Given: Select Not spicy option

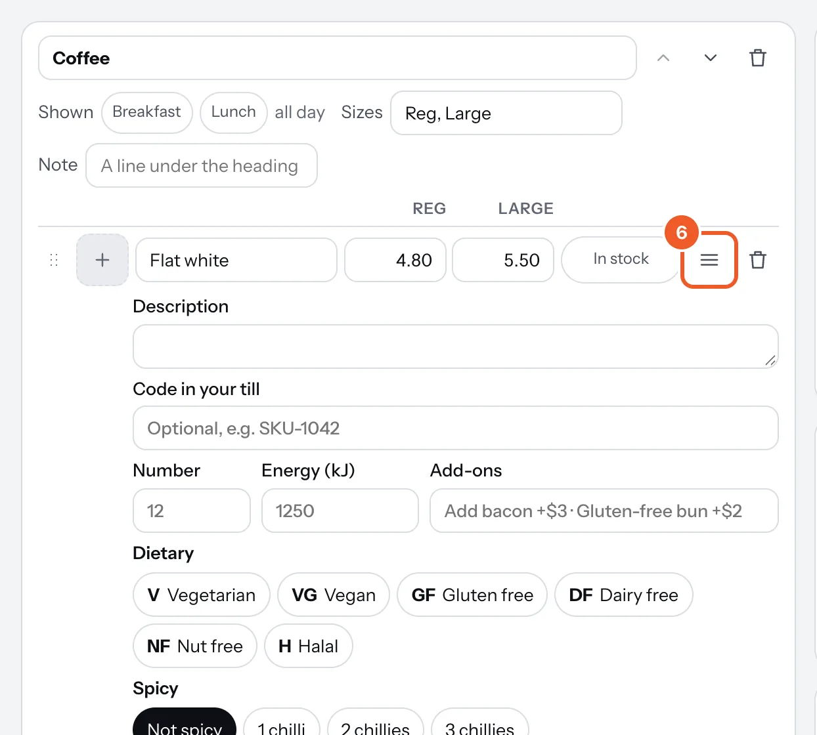Looking at the screenshot, I should 185,722.
